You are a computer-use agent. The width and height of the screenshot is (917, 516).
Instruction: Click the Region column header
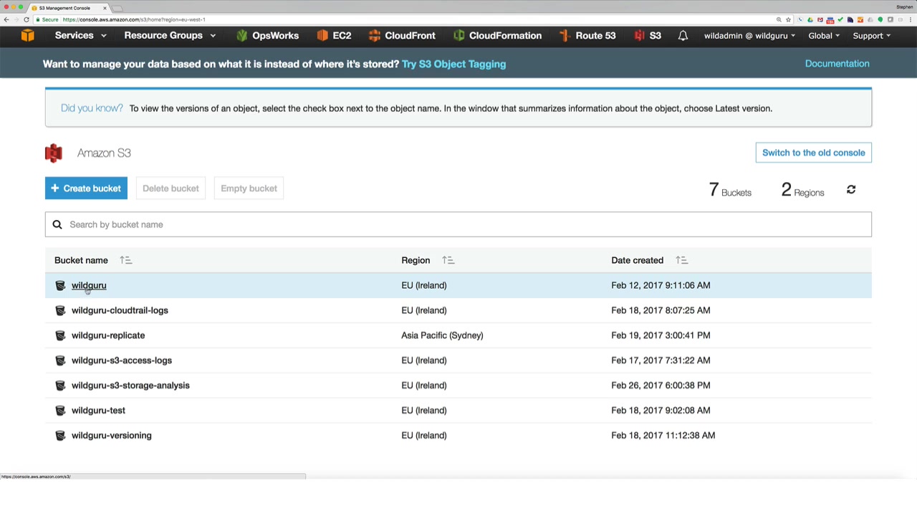tap(416, 260)
